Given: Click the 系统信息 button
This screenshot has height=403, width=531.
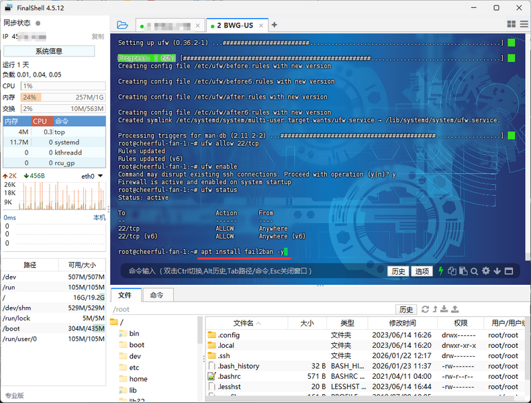Looking at the screenshot, I should [x=48, y=51].
